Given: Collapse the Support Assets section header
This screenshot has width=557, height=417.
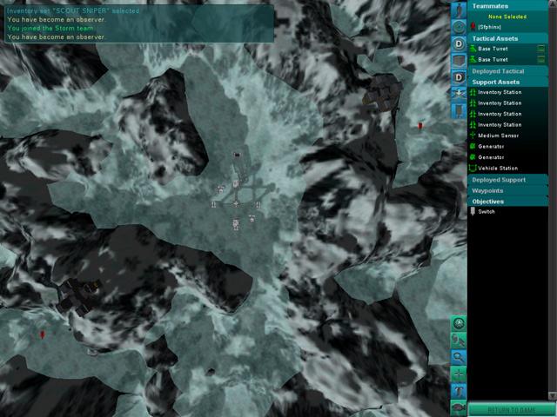Looking at the screenshot, I should point(507,82).
